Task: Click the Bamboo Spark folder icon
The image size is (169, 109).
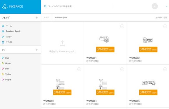Action: tap(3, 31)
